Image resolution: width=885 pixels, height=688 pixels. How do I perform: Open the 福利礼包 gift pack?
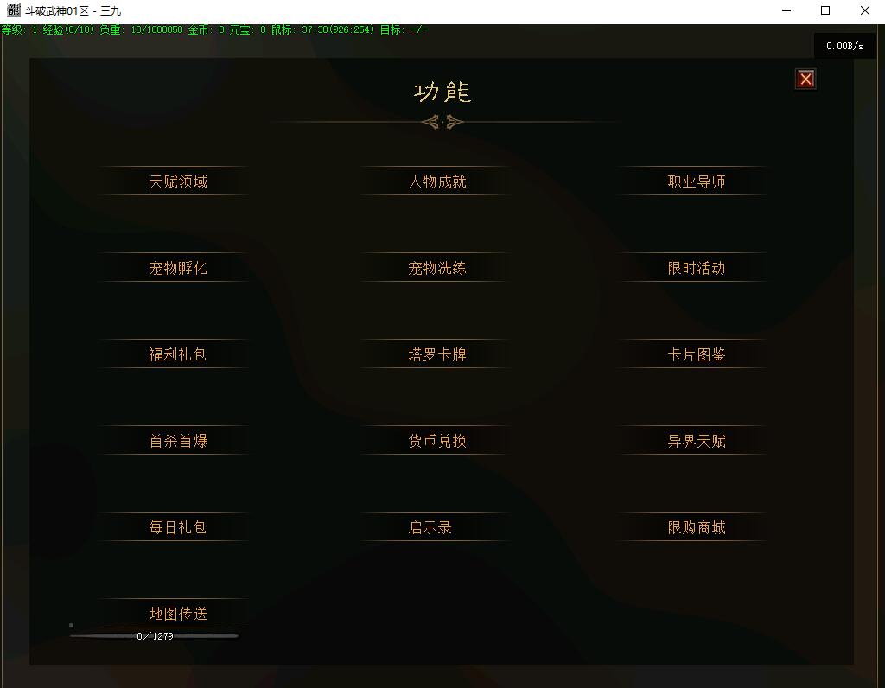pos(177,354)
